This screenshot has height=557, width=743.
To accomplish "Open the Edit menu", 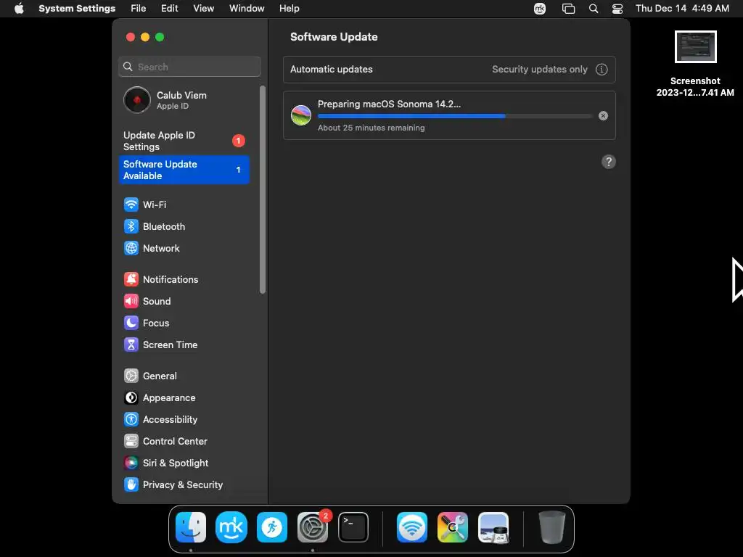I will pos(169,9).
